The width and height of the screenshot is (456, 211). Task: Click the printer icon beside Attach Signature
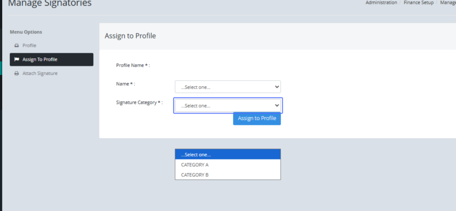(16, 74)
